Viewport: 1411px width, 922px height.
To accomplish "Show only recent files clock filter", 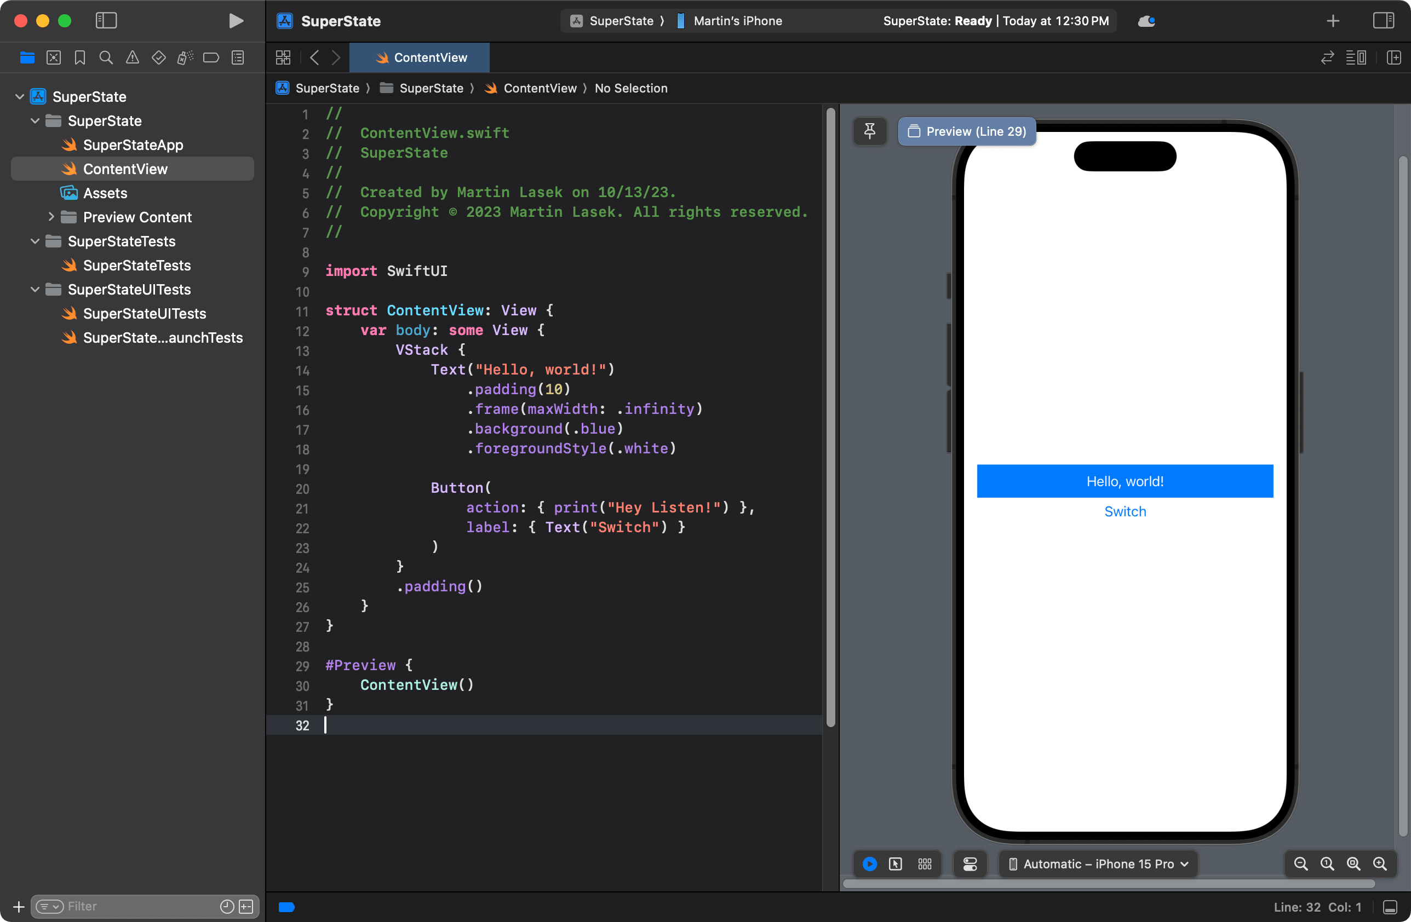I will 227,907.
